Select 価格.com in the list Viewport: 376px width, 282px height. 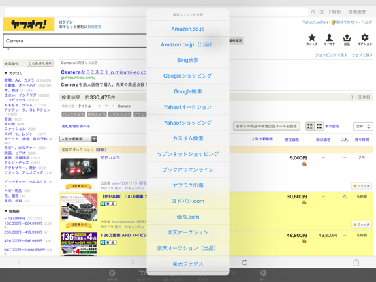coord(188,217)
